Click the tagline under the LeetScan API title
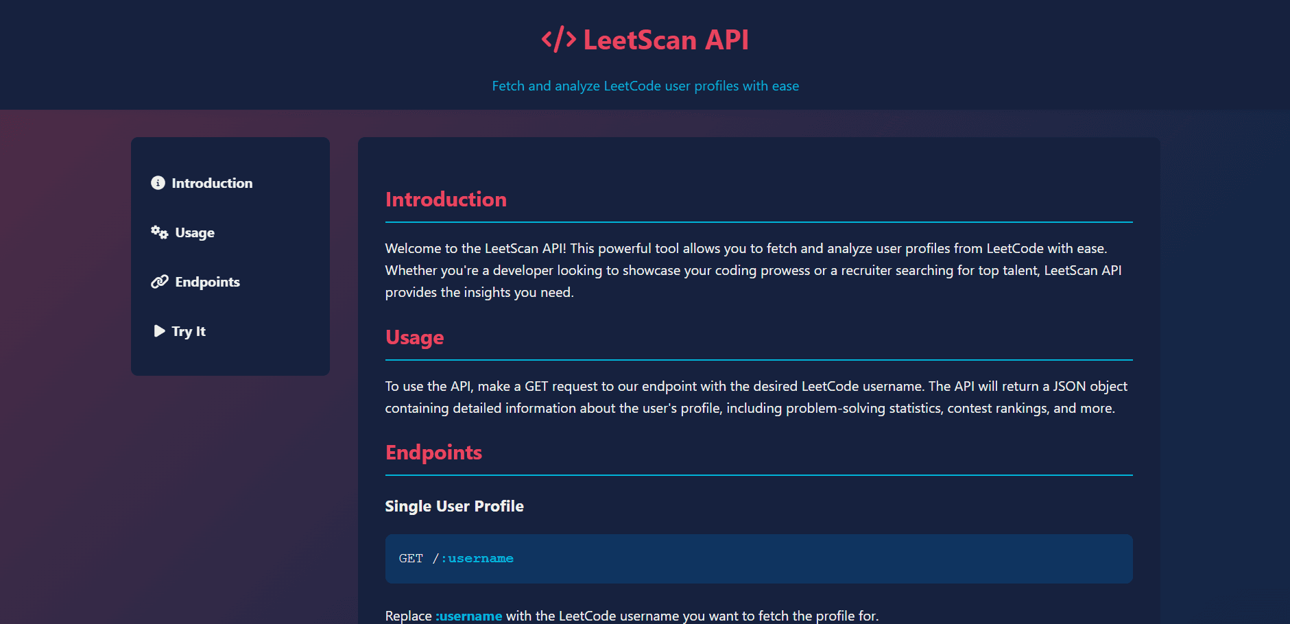The height and width of the screenshot is (624, 1290). (645, 86)
